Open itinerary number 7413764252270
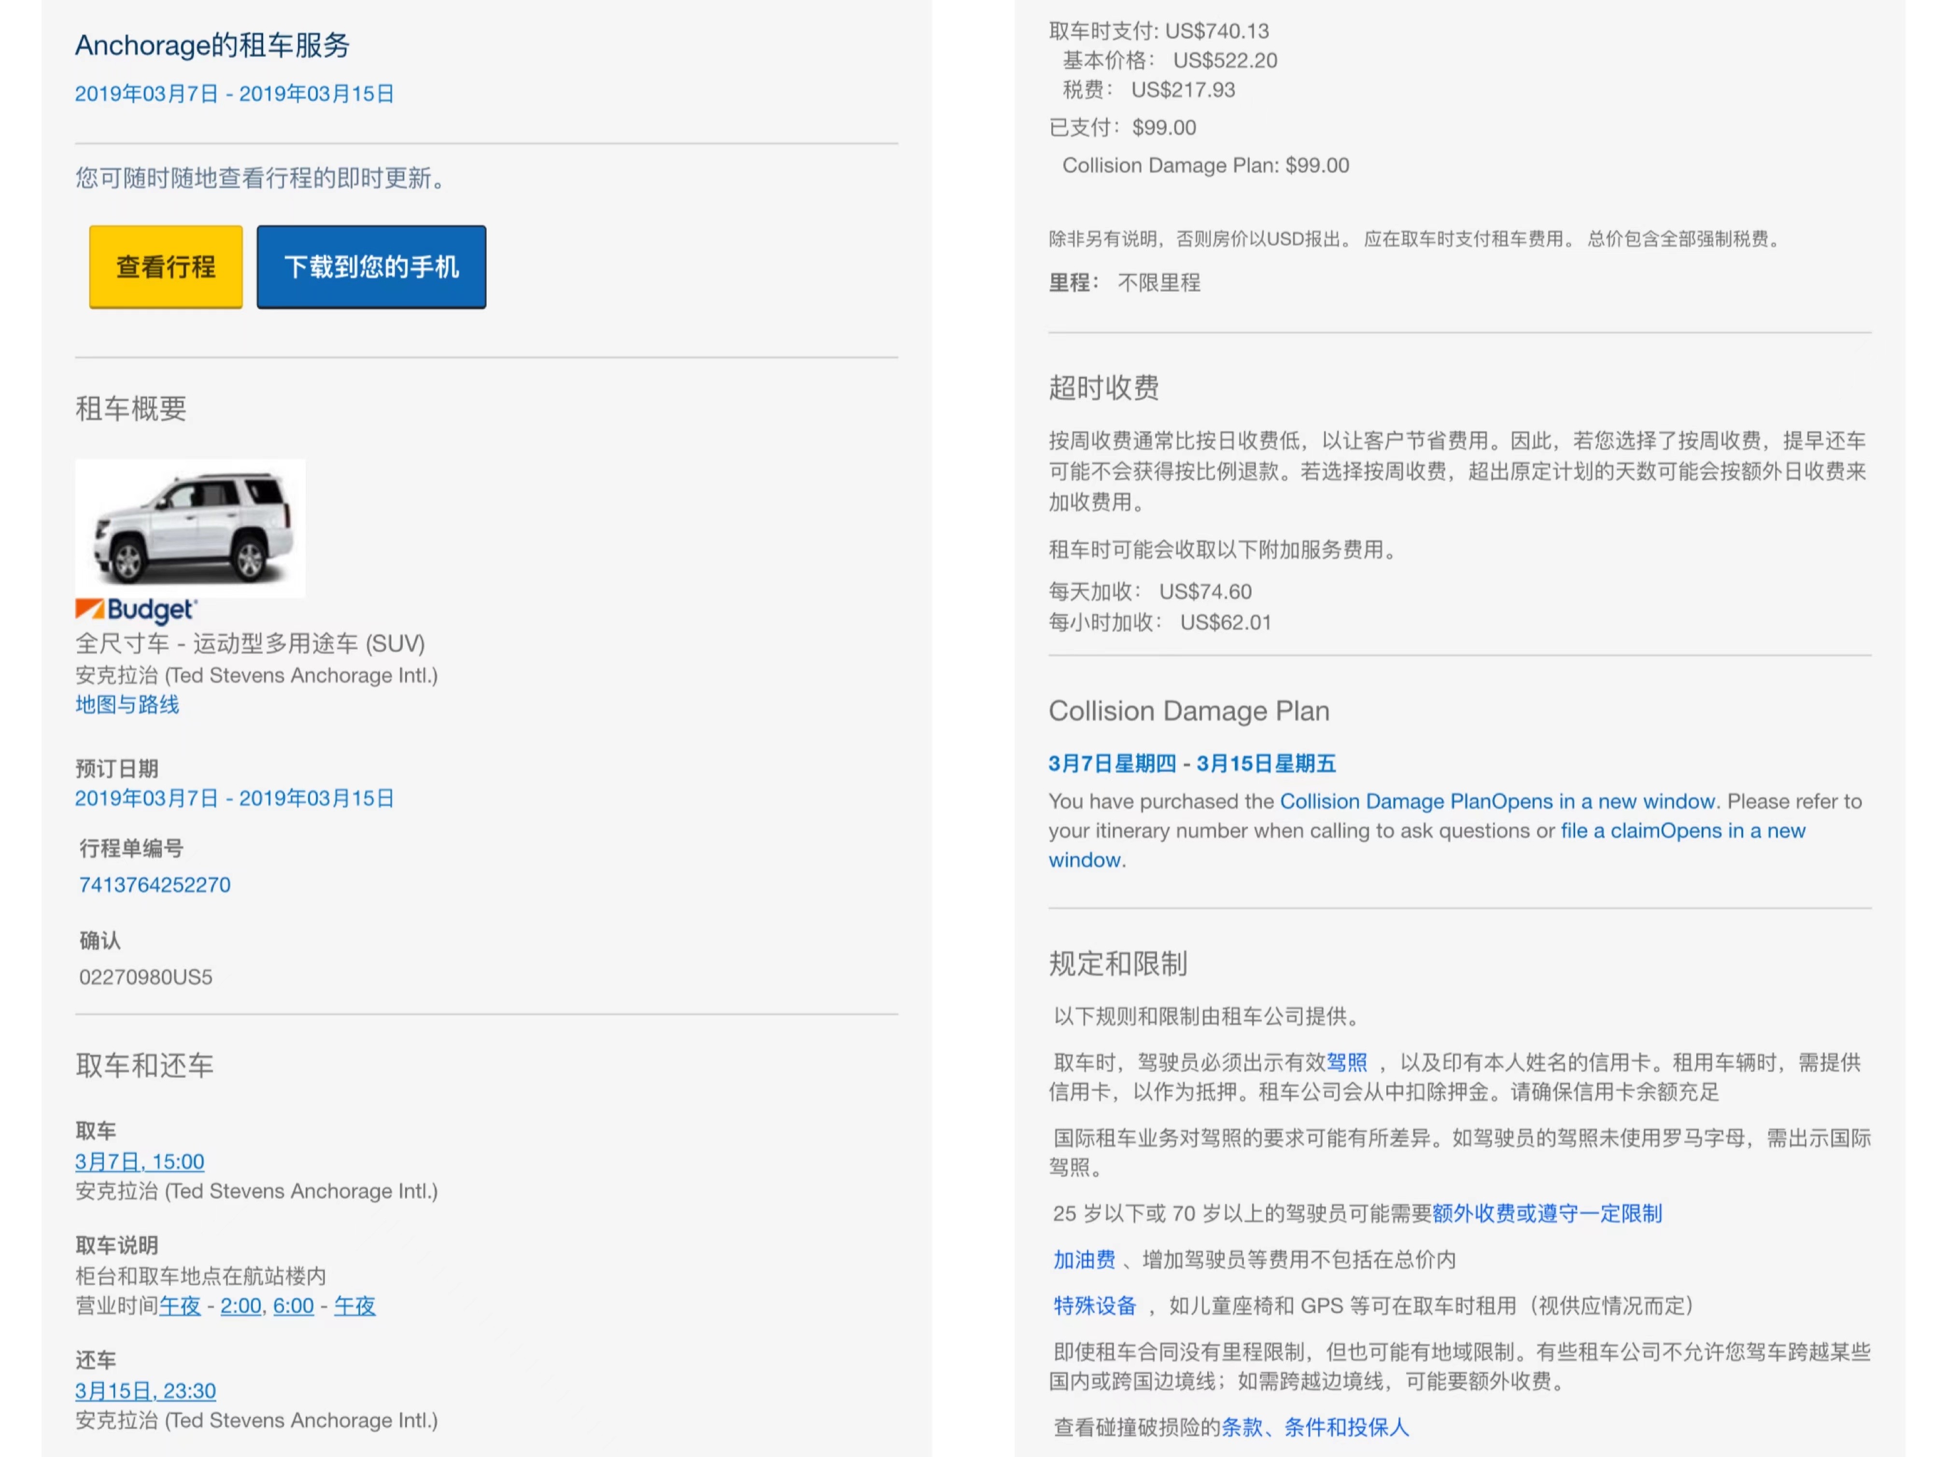This screenshot has width=1947, height=1457. [155, 884]
